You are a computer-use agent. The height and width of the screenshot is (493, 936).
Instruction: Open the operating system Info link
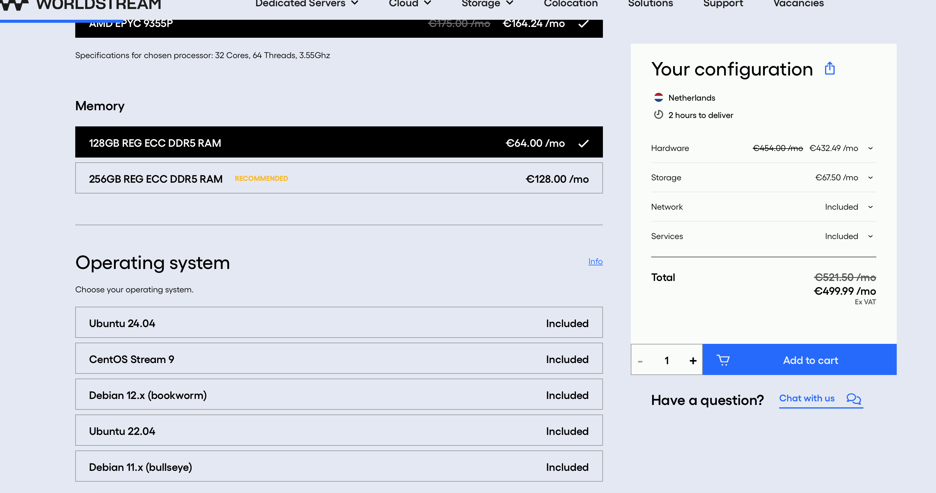click(x=595, y=261)
